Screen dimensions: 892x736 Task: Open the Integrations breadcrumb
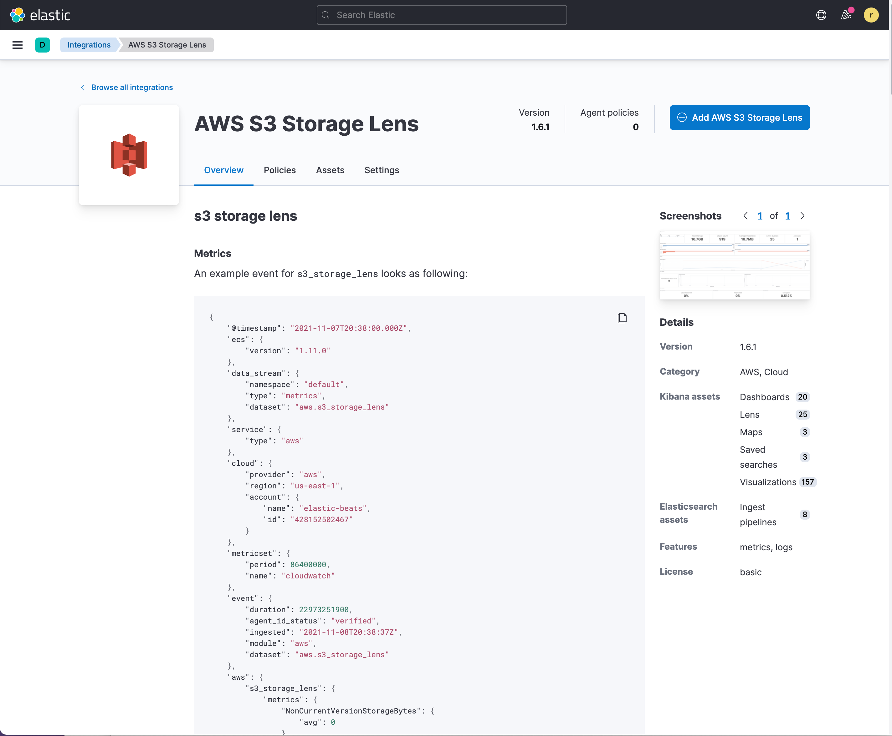click(x=89, y=45)
